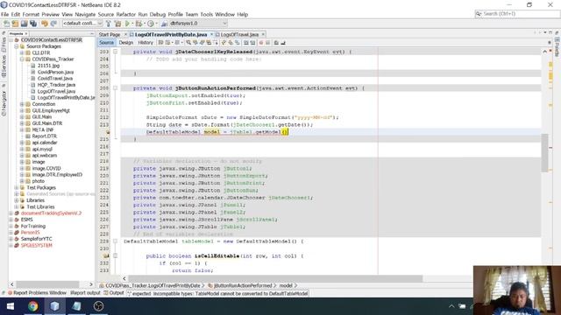
Task: Click the Clean and Build icon
Action: 117,24
